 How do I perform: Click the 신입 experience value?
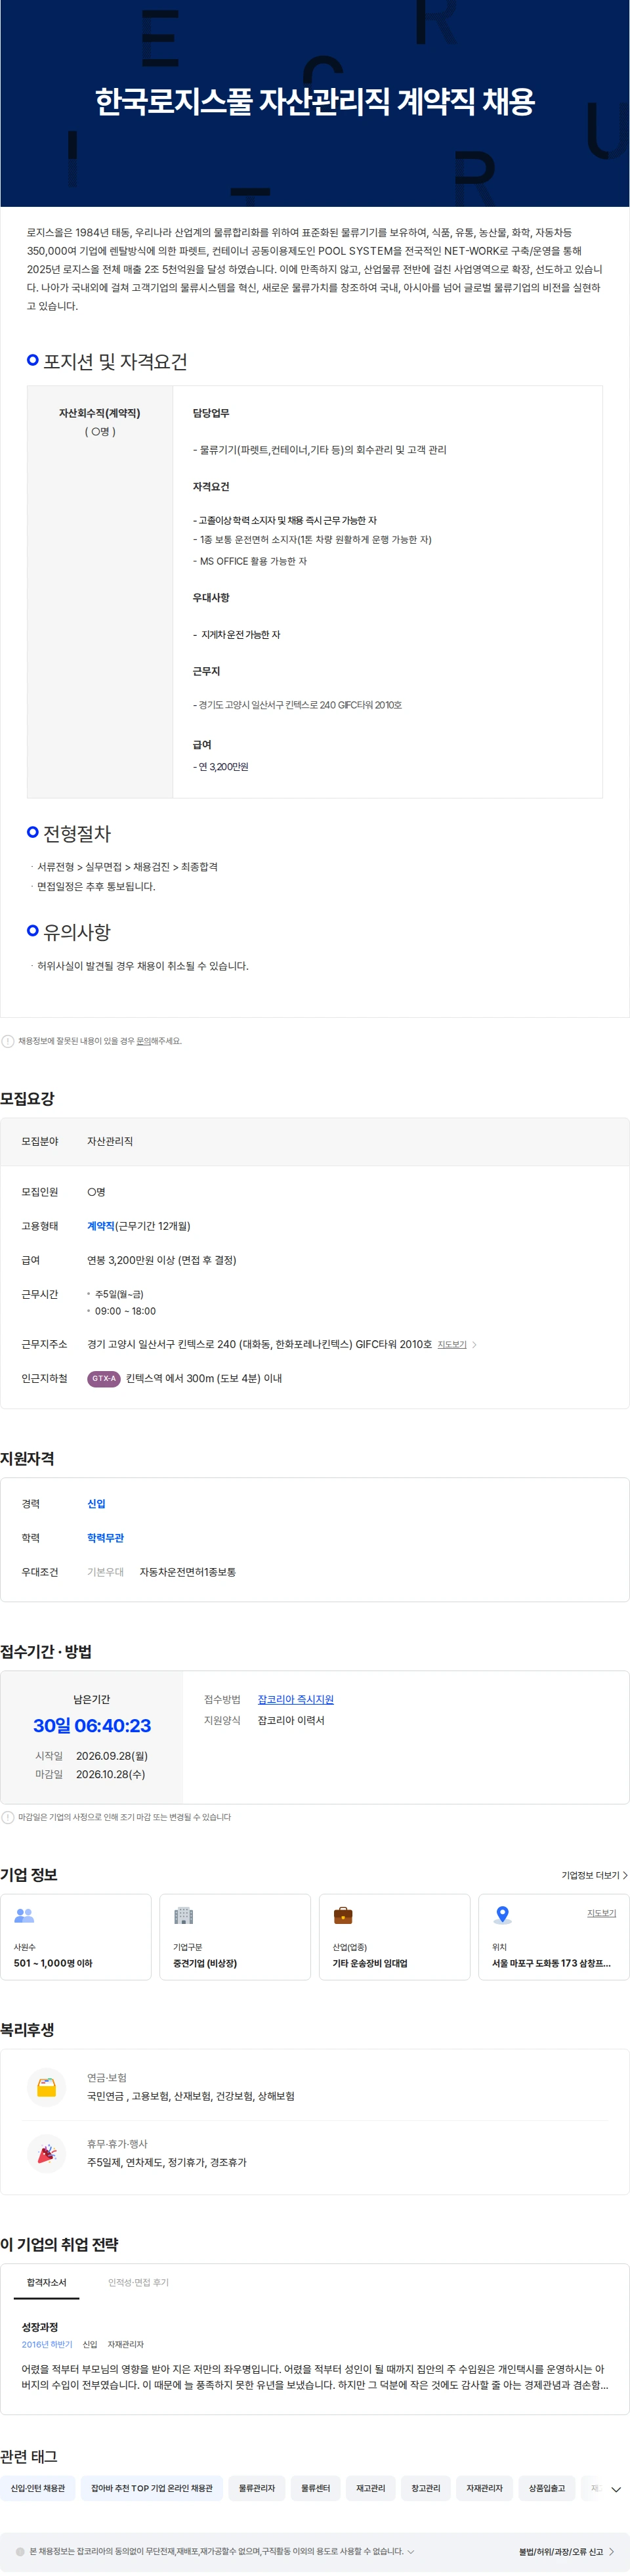(96, 1504)
